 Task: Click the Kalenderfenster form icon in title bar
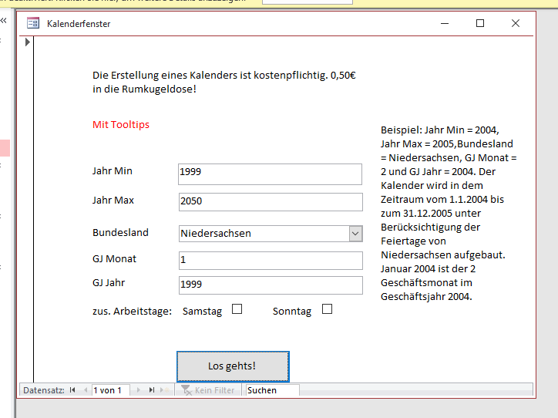pos(33,24)
